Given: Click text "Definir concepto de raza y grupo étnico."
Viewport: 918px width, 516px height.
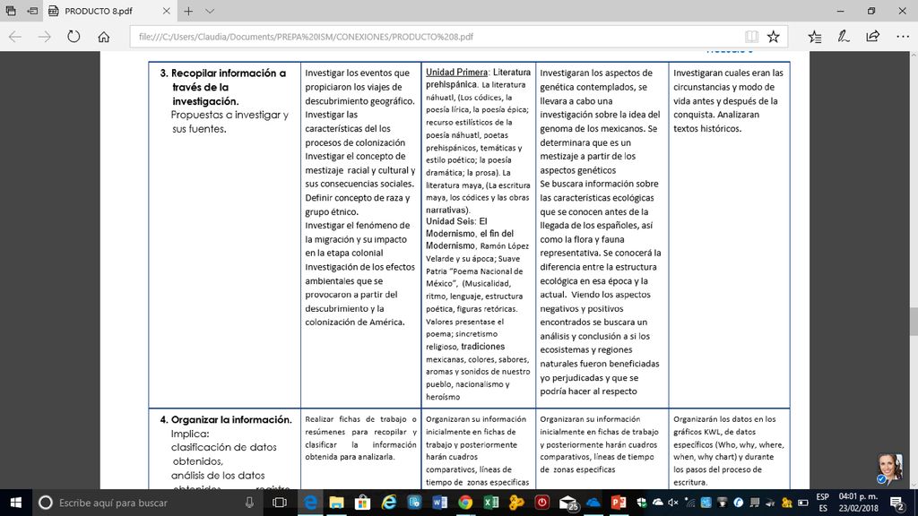Looking at the screenshot, I should click(358, 205).
